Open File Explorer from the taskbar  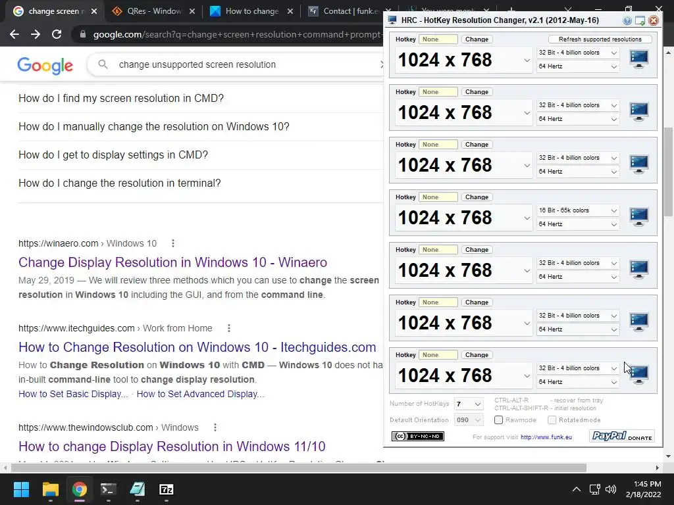tap(50, 489)
